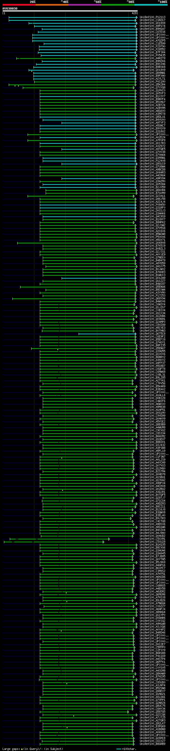Select hit label UniRef100_B7FIR4
This screenshot has width=170, height=751.
pyautogui.click(x=152, y=52)
